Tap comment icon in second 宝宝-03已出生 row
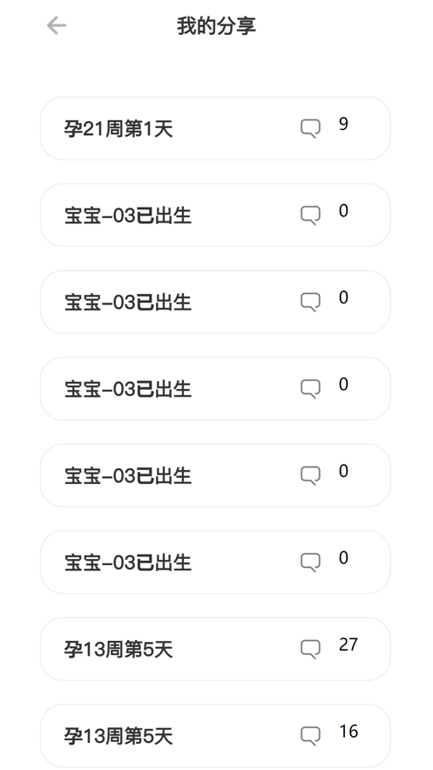The image size is (433, 770). [x=310, y=302]
